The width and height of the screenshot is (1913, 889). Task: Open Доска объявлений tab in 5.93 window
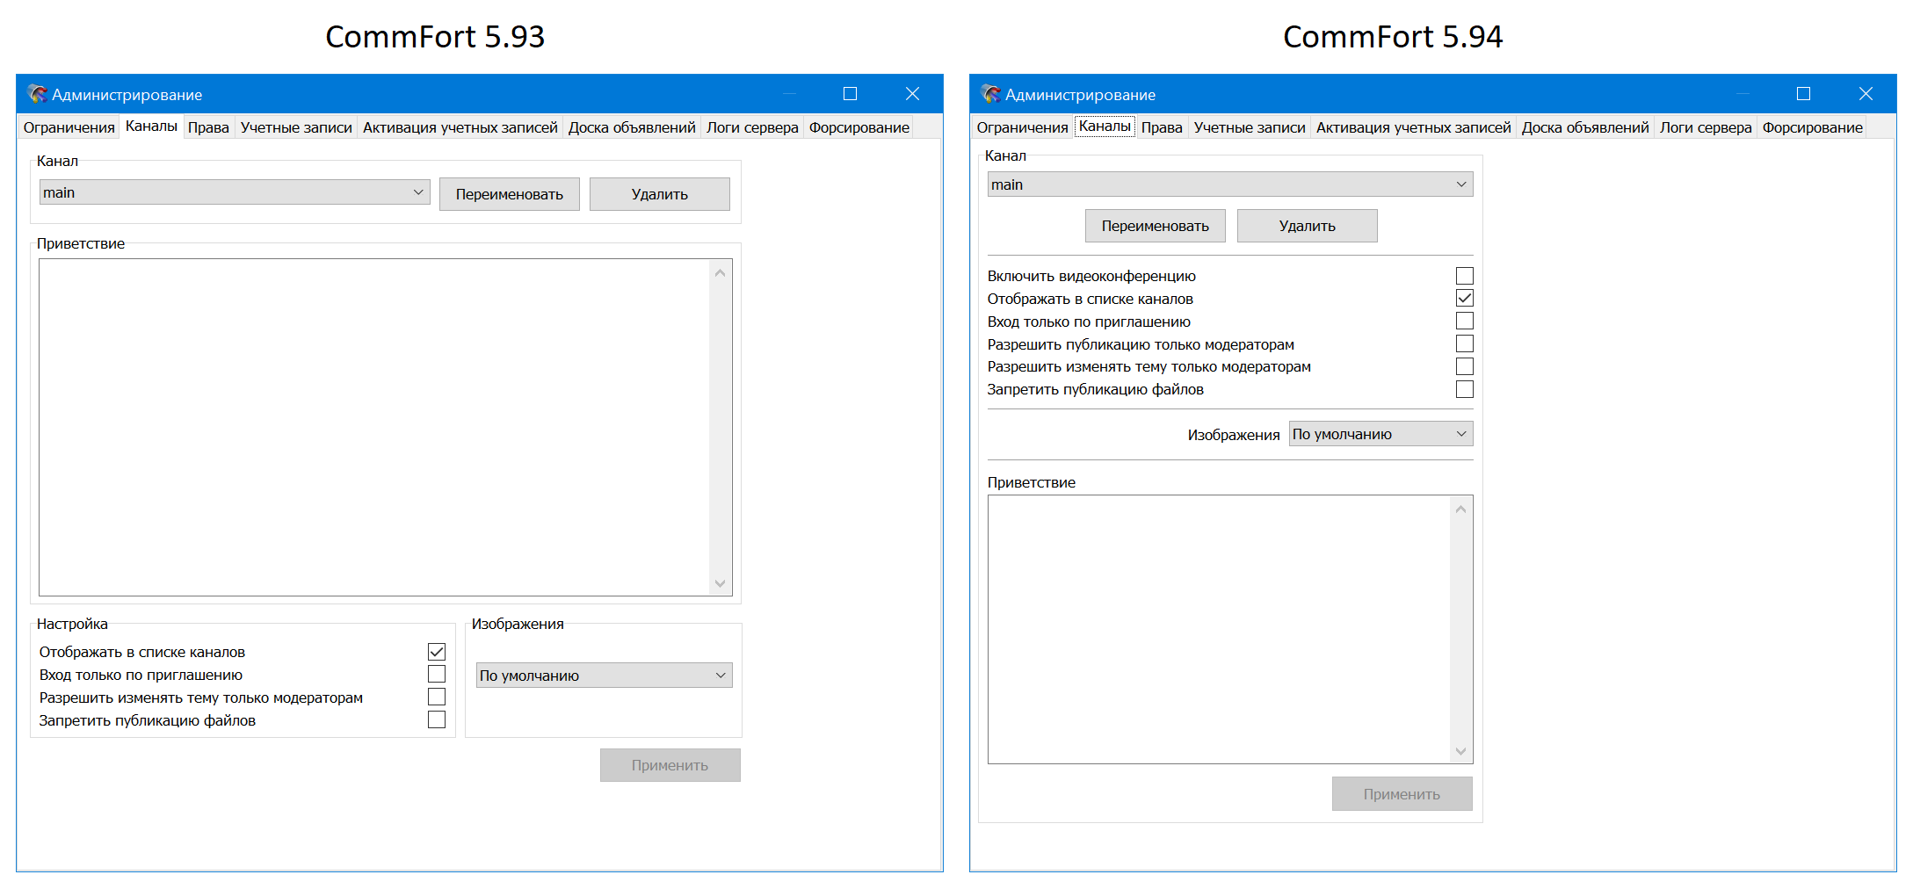pos(632,127)
